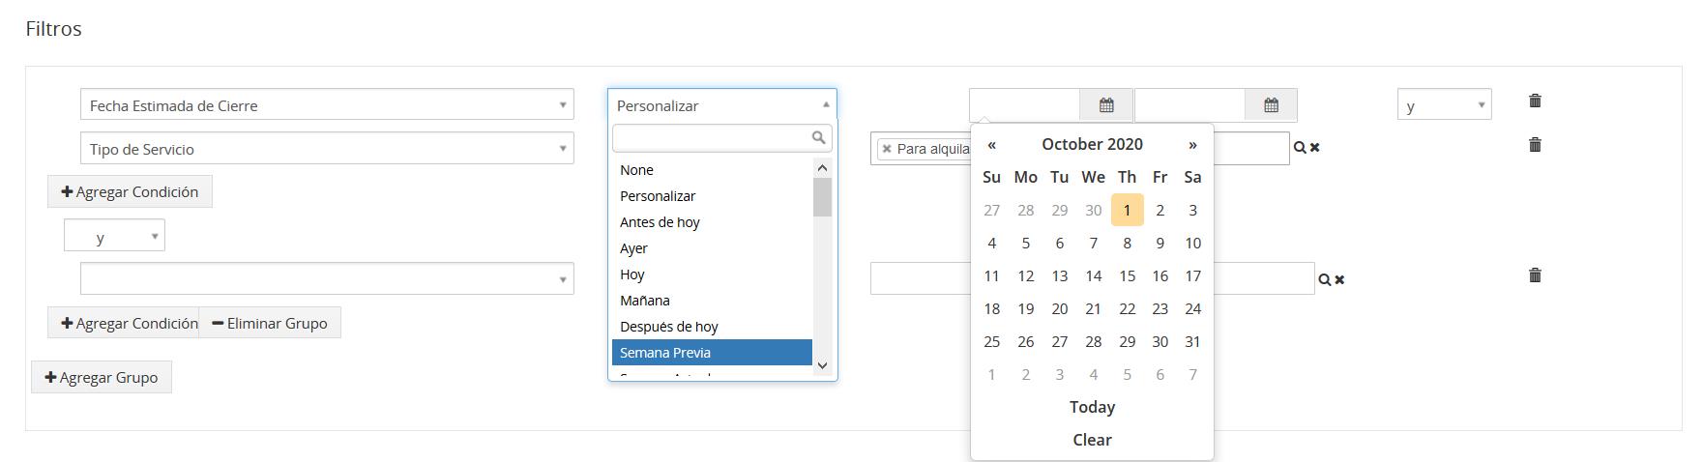
Task: Click Today in the date picker
Action: coord(1092,408)
